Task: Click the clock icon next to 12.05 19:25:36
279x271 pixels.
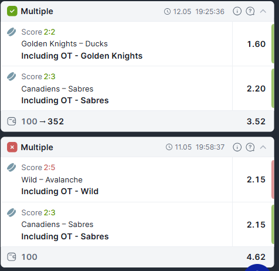Action: coord(167,12)
